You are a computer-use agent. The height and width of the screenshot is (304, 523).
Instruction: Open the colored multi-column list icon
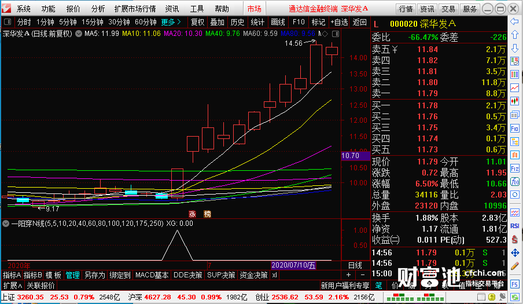tap(514, 75)
